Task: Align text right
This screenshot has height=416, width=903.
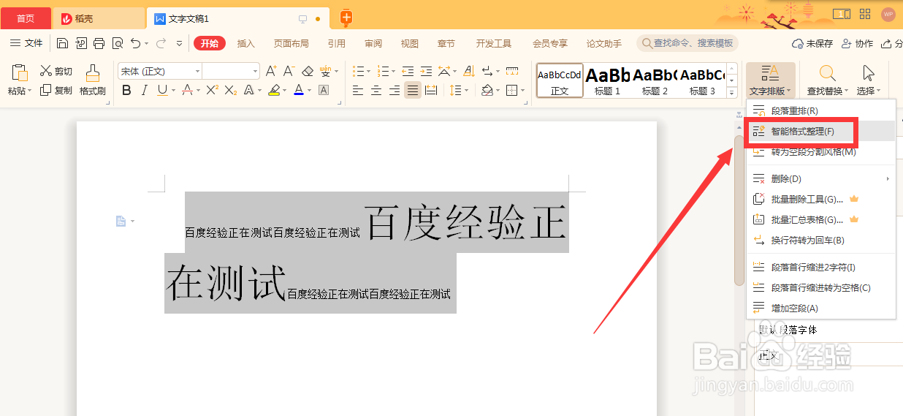Action: click(395, 91)
